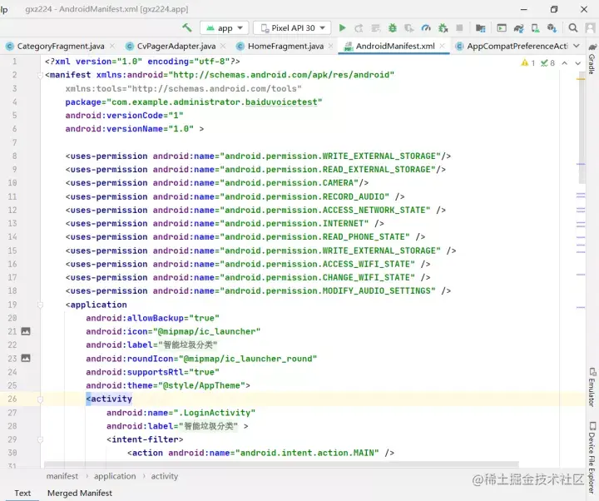Click the android:theme "@style/AppTheme" value
Viewport: 599px width, 501px height.
click(201, 385)
